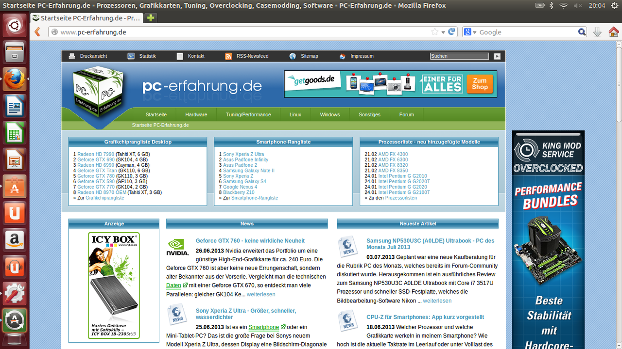Open Ubuntu Software Center from launcher
The image size is (622, 349).
[x=15, y=186]
